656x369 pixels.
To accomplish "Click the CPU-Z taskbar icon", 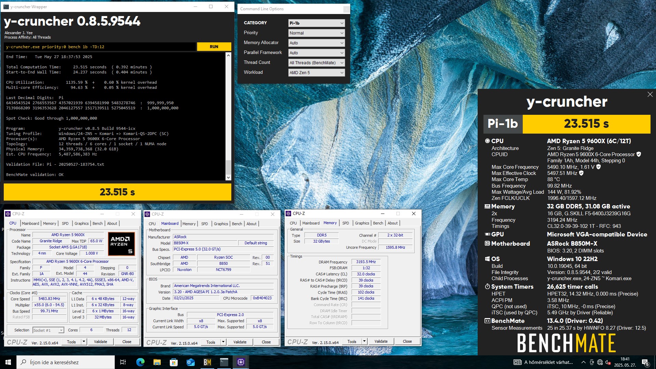I will coord(241,362).
